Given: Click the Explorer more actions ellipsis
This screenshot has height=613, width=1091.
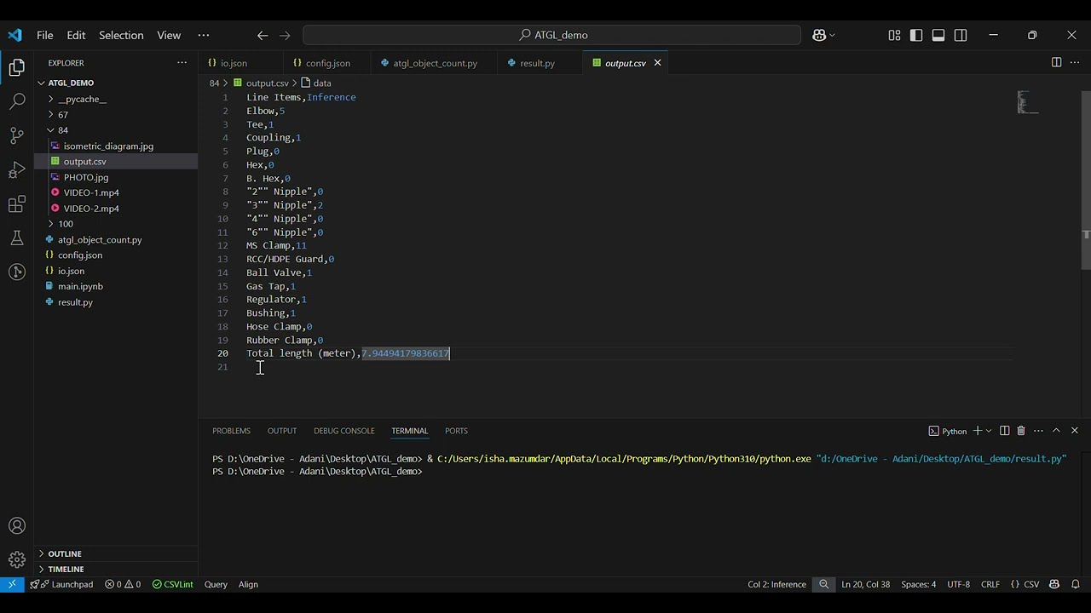Looking at the screenshot, I should click(x=182, y=63).
